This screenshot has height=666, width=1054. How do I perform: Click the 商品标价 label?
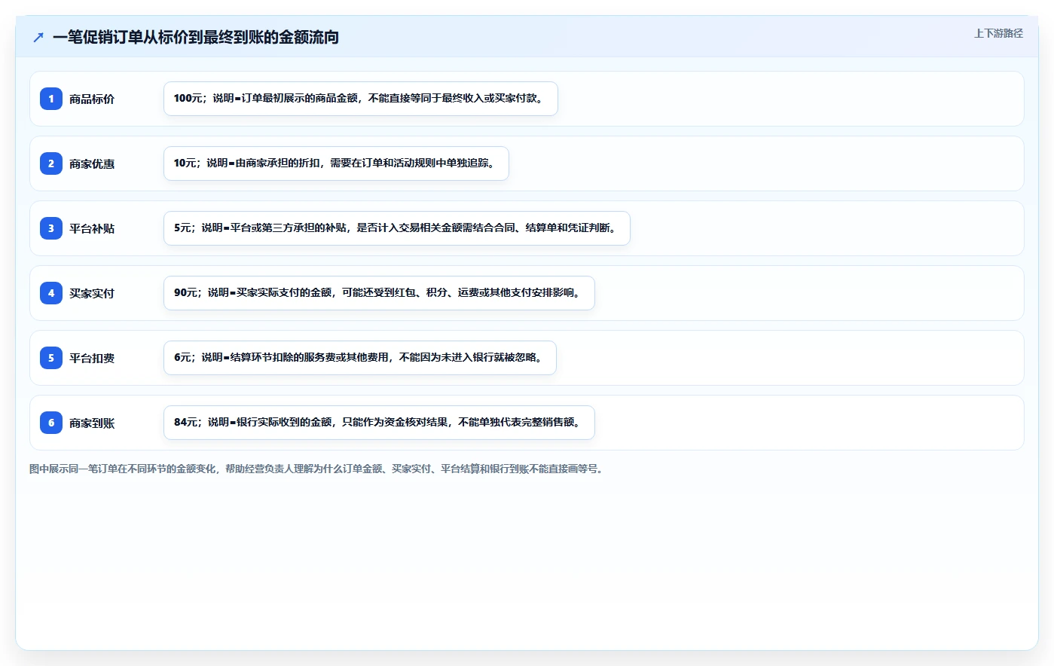[92, 99]
